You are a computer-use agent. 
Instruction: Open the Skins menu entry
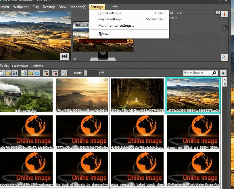point(103,34)
